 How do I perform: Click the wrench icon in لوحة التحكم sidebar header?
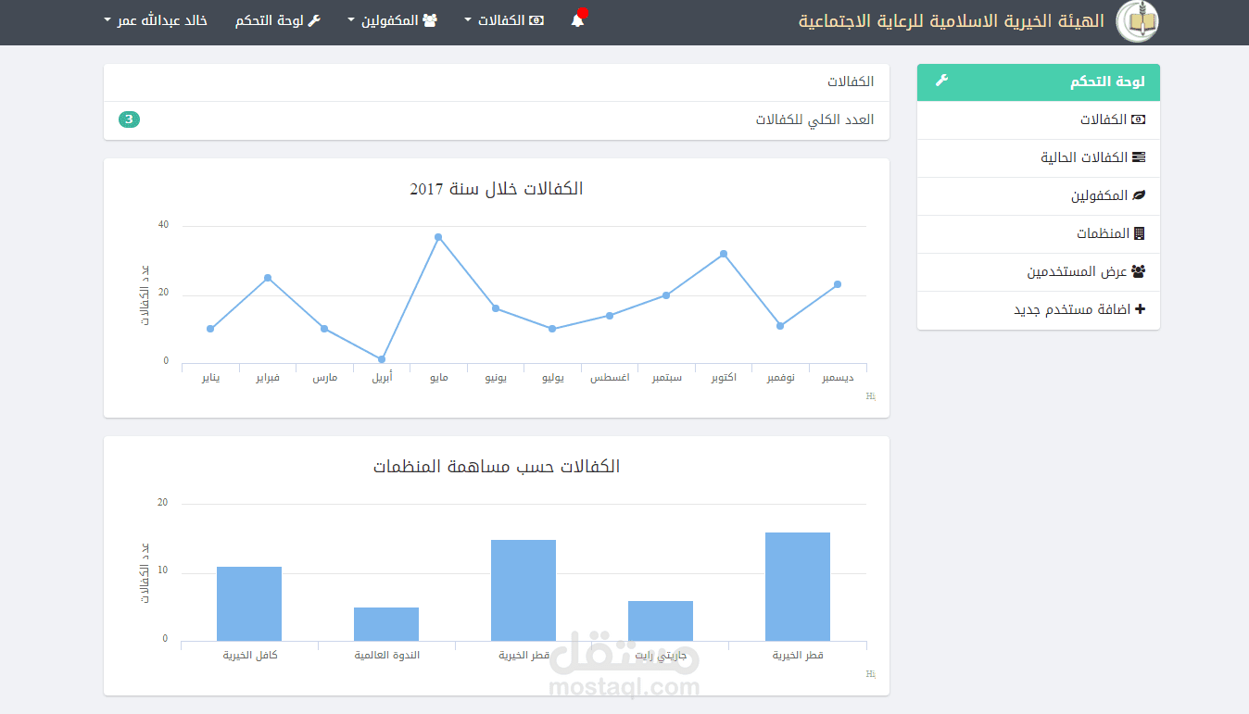tap(941, 81)
